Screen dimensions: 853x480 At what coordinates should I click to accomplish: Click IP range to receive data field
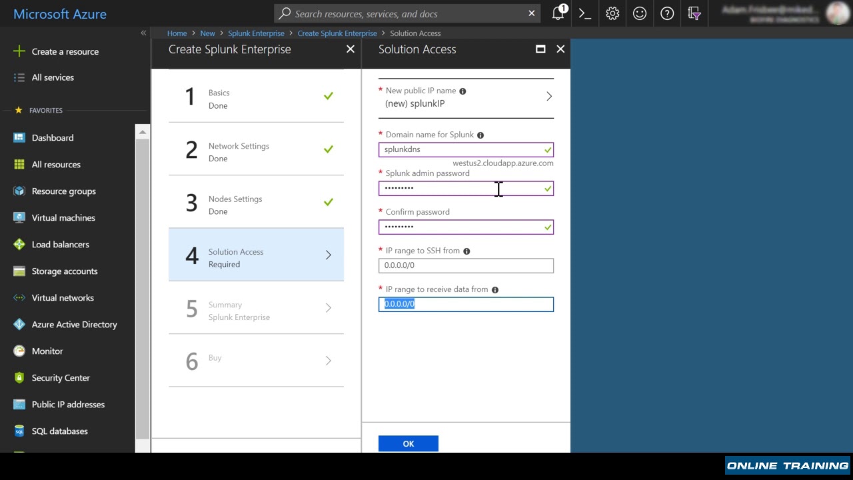click(x=466, y=304)
